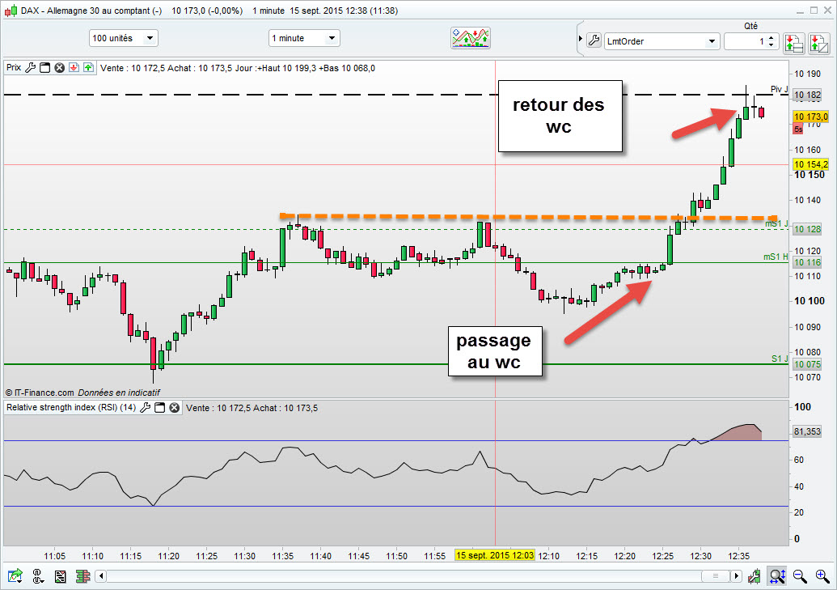Screen dimensions: 837x590
Task: Open order panel wrench settings
Action: [594, 40]
